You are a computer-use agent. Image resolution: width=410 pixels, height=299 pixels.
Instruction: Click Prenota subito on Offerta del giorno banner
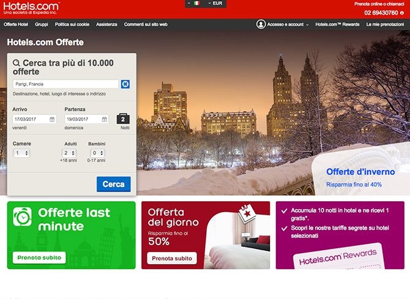[x=172, y=258]
